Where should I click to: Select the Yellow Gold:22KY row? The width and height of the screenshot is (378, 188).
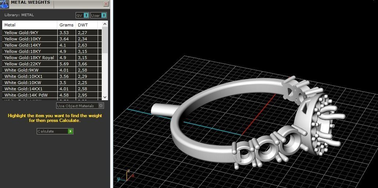(52, 64)
